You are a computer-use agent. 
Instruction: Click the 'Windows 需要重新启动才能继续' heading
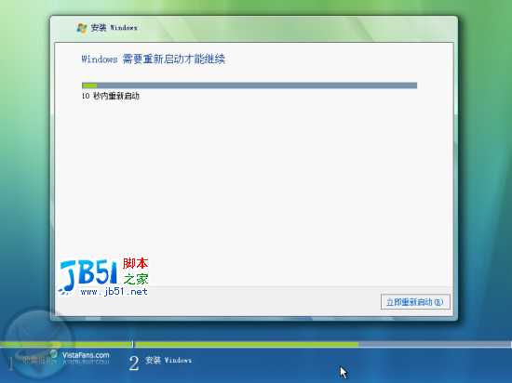(x=154, y=59)
